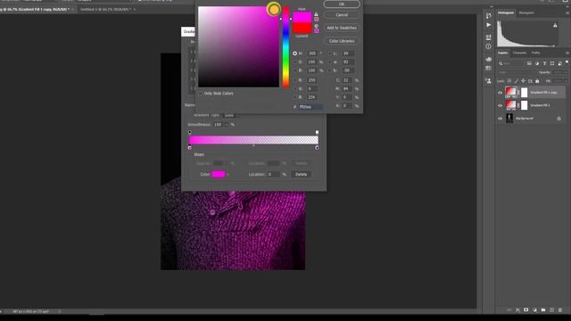Click OK in the Color Picker
This screenshot has width=571, height=321.
(x=342, y=4)
